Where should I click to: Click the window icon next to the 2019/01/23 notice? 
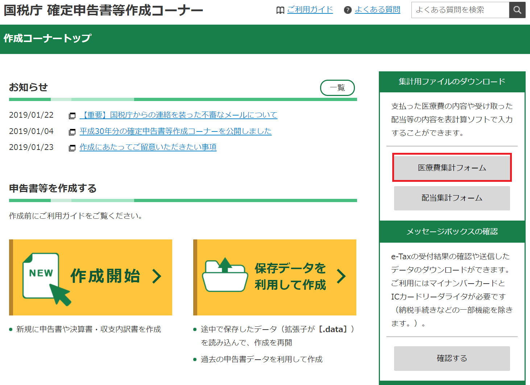tap(72, 148)
